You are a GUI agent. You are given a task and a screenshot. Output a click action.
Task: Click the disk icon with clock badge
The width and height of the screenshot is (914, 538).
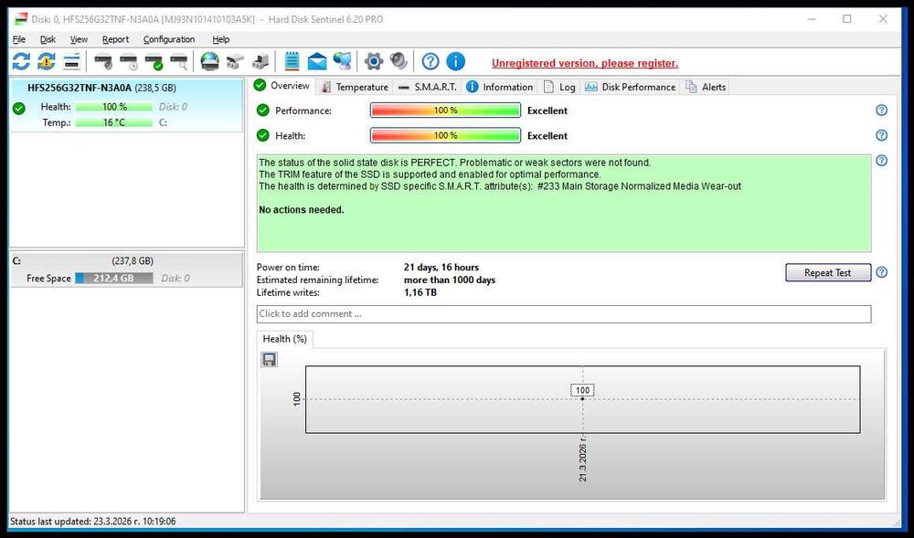(128, 61)
